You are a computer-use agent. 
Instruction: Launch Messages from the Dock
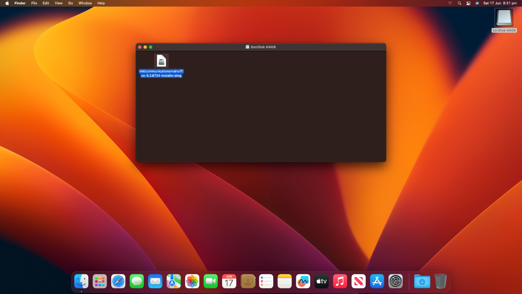(137, 281)
